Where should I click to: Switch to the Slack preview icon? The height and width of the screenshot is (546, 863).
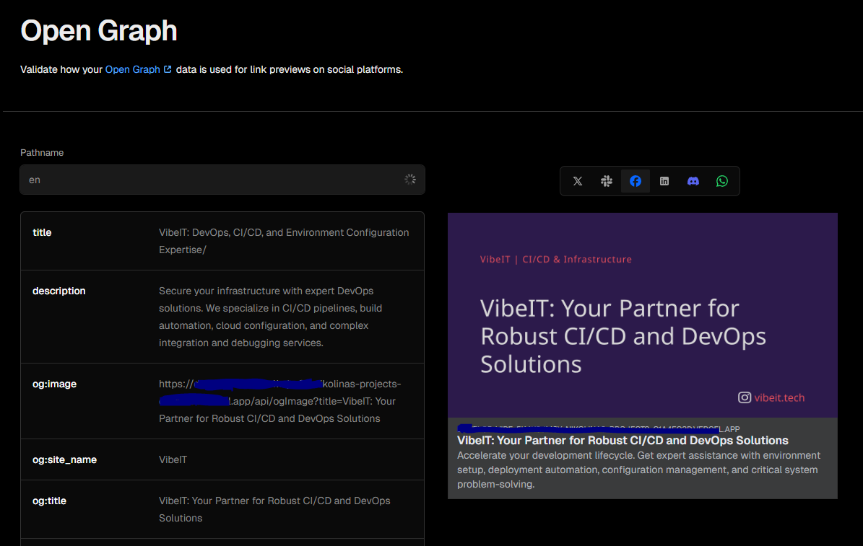(607, 181)
